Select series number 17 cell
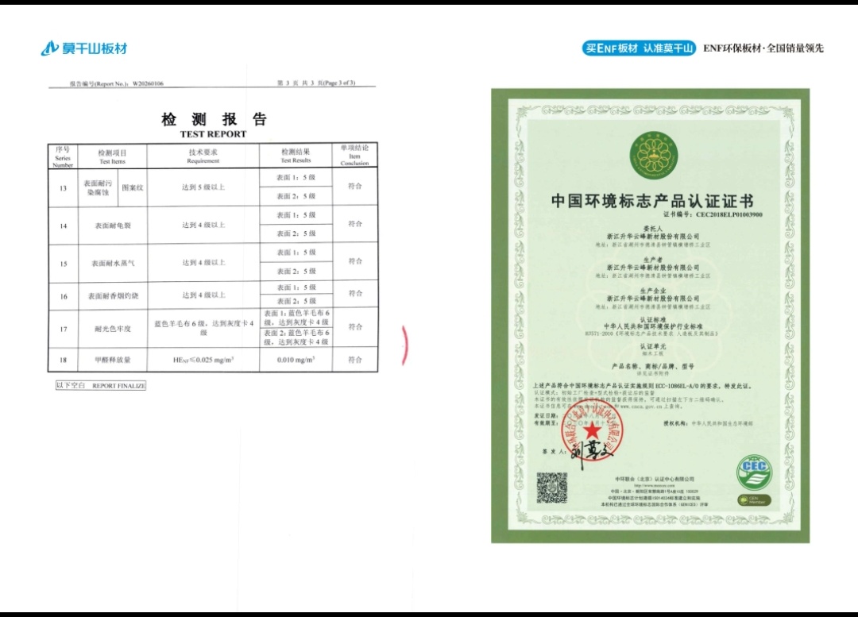The width and height of the screenshot is (858, 617). pyautogui.click(x=63, y=330)
